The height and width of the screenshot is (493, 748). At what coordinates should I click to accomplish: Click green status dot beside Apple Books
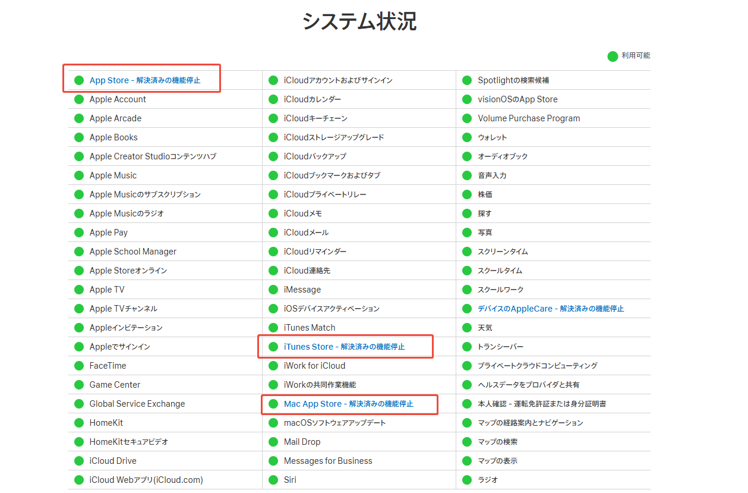(x=79, y=137)
